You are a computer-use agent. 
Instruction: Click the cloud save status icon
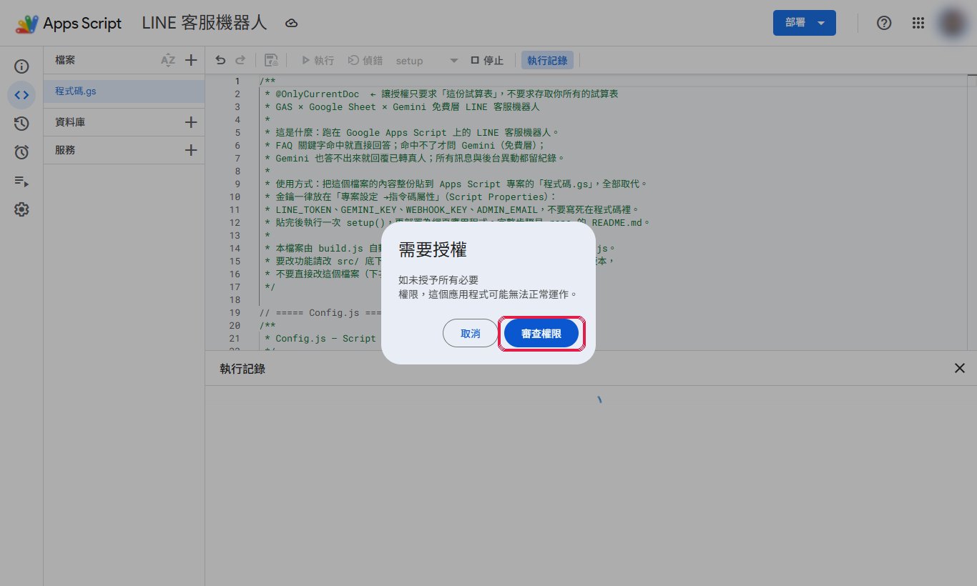[x=291, y=24]
